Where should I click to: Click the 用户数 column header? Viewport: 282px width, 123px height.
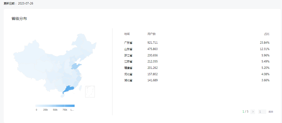click(x=152, y=34)
